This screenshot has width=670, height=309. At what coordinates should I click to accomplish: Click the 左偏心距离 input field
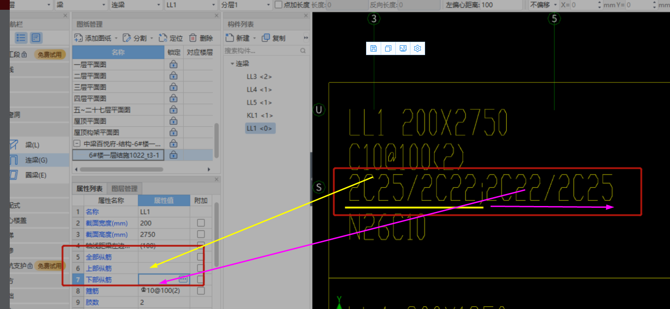coord(501,5)
